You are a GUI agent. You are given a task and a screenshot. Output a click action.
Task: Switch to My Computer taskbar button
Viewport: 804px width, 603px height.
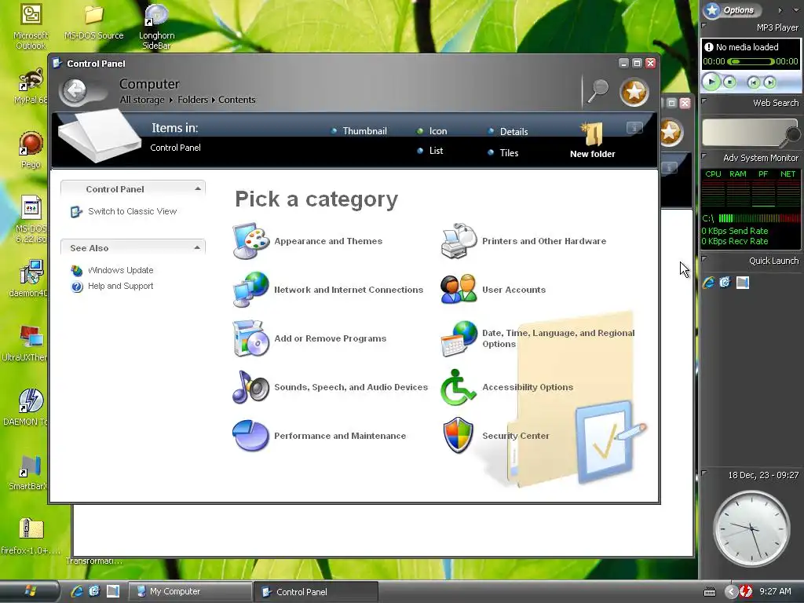190,591
